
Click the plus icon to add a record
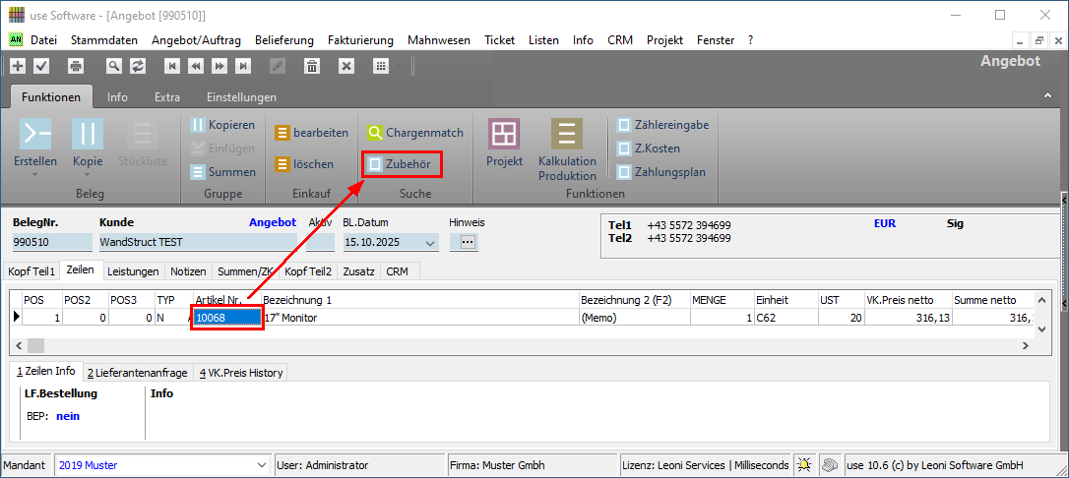click(18, 66)
